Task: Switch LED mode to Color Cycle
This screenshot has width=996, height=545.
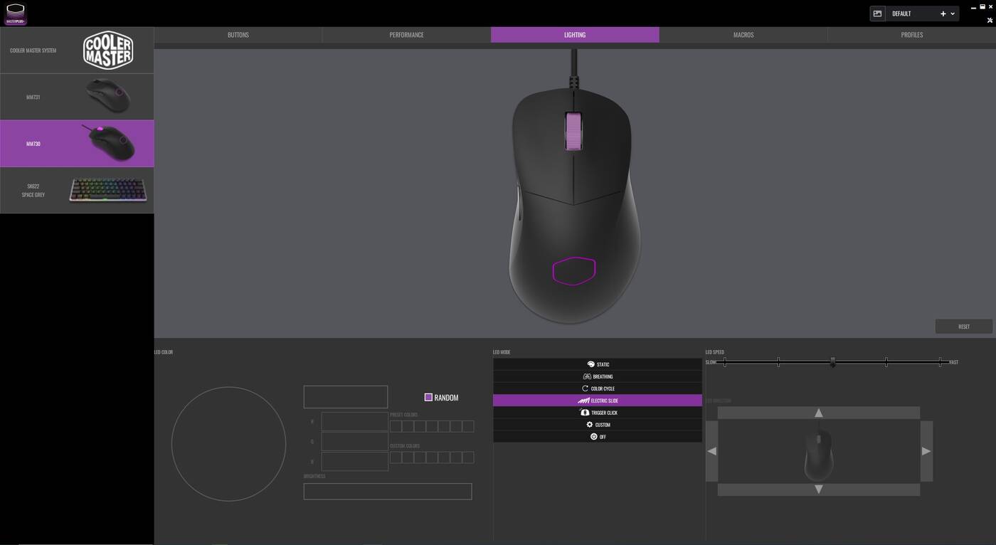Action: [x=597, y=388]
